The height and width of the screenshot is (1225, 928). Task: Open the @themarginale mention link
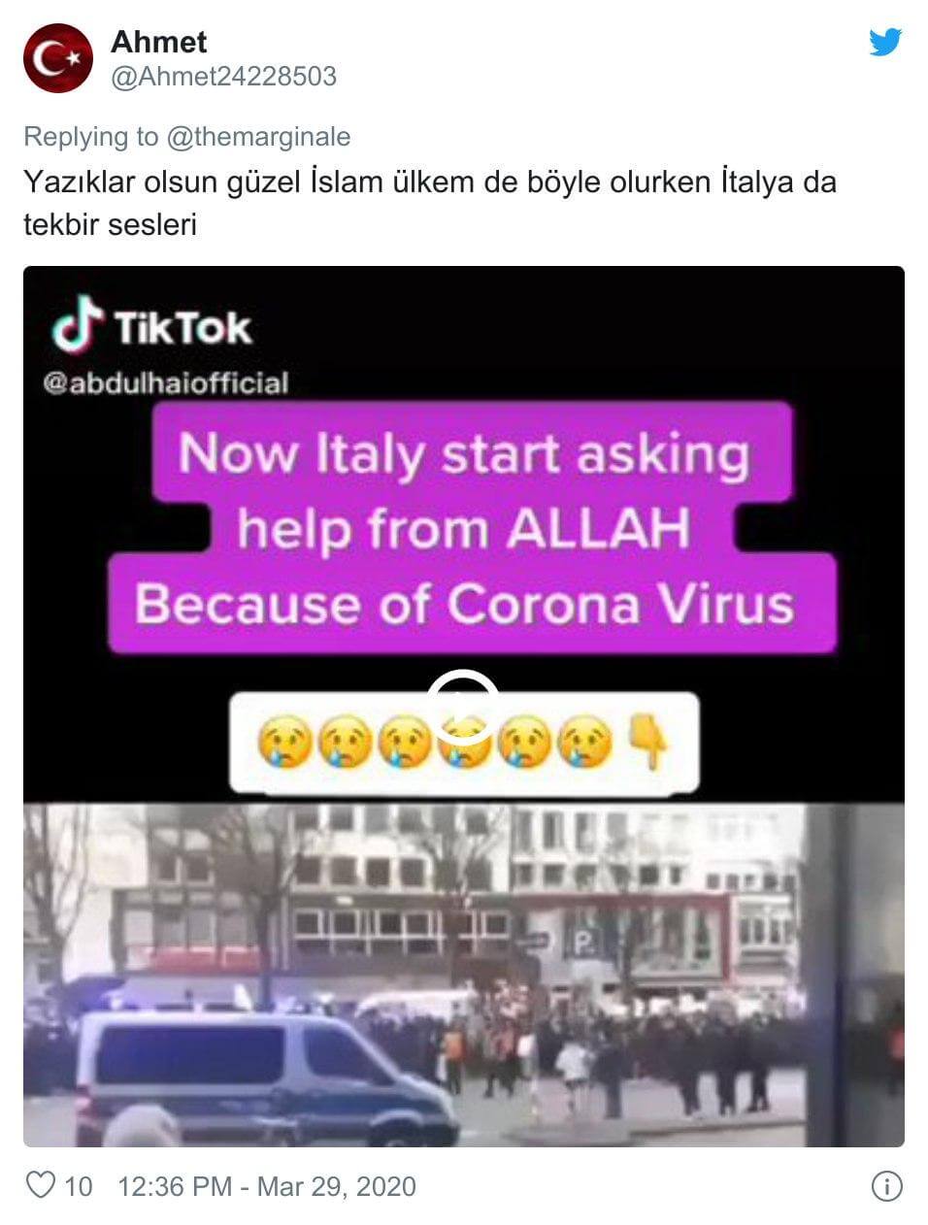tap(259, 137)
